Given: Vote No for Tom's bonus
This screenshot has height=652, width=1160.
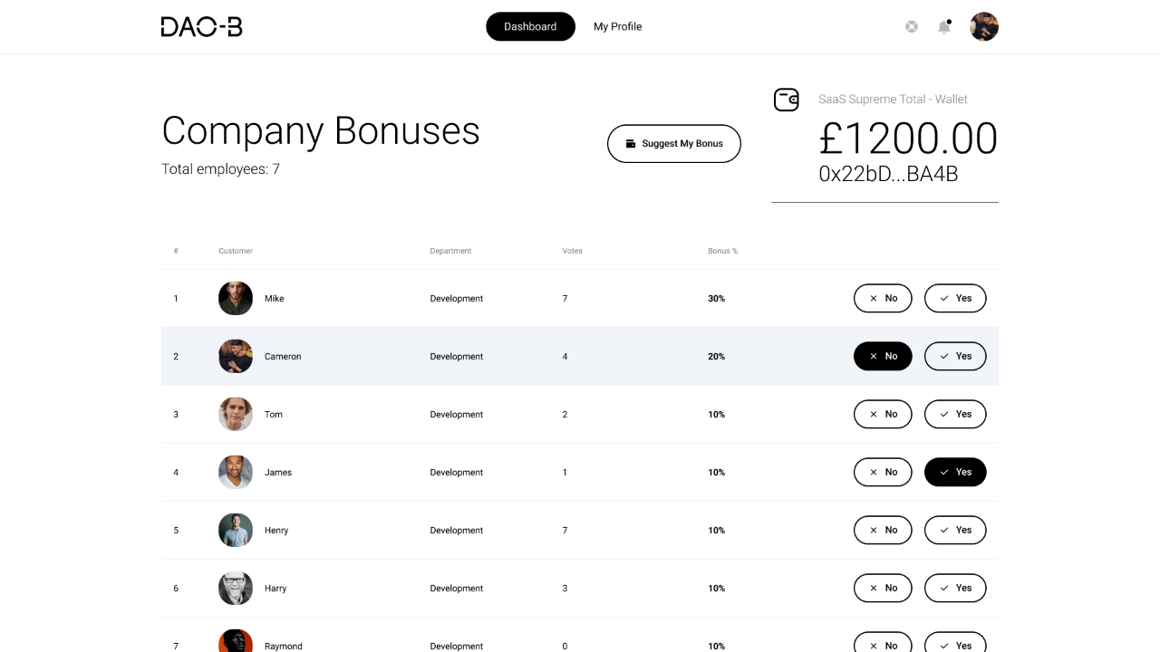Looking at the screenshot, I should (883, 414).
